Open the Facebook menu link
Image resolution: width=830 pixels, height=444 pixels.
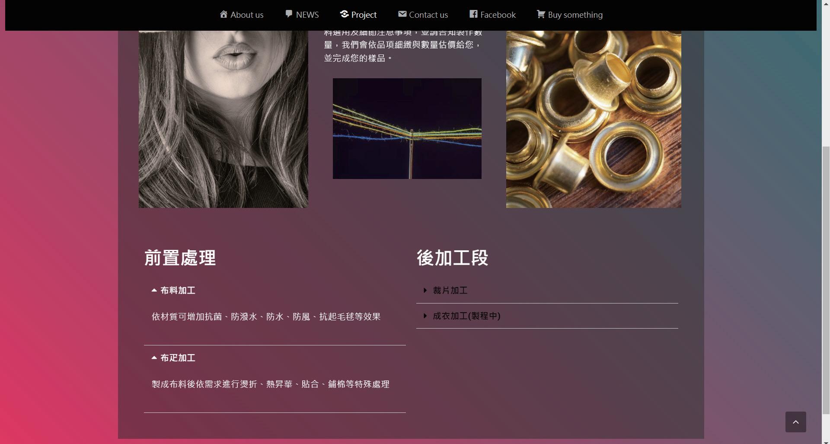[493, 15]
